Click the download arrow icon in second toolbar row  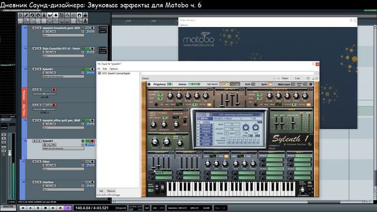tap(85, 21)
